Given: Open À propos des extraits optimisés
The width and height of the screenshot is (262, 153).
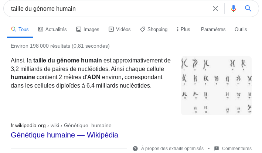Looking at the screenshot, I should pos(172,148).
